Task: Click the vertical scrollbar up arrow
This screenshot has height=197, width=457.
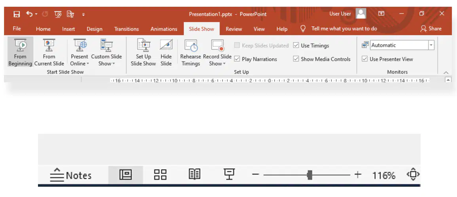Action: point(448,80)
